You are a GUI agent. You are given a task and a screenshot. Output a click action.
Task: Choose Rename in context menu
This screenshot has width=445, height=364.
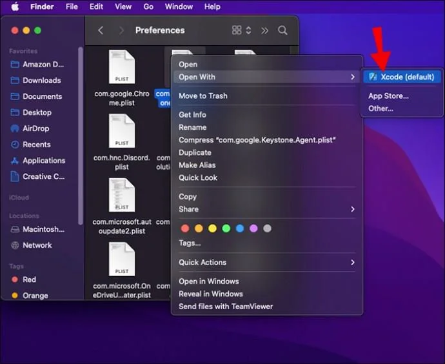pyautogui.click(x=192, y=127)
